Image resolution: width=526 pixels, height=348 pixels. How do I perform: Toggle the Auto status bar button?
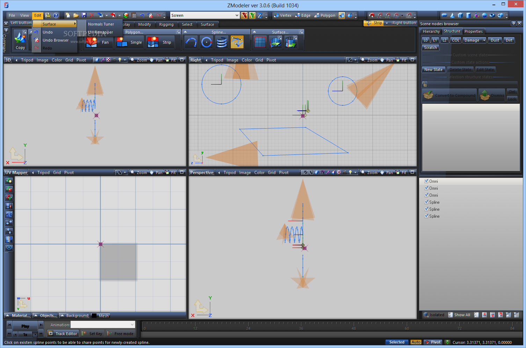click(x=416, y=342)
